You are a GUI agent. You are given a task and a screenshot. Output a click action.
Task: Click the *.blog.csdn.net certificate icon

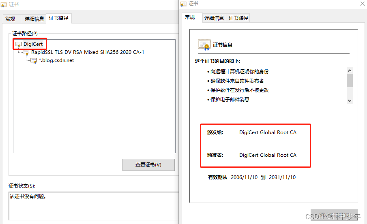[x=34, y=61]
